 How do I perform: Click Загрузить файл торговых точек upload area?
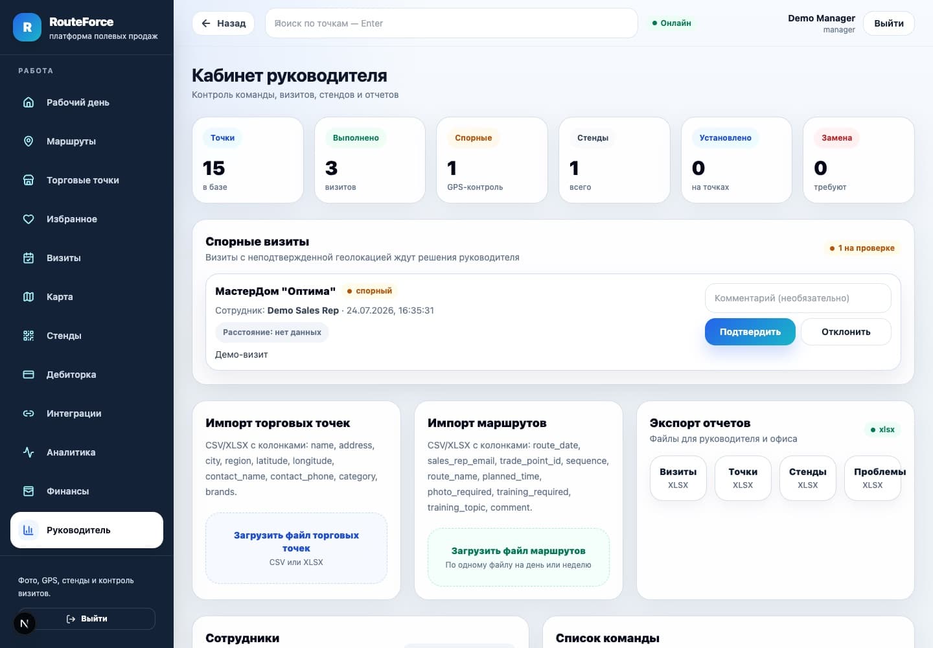point(296,548)
